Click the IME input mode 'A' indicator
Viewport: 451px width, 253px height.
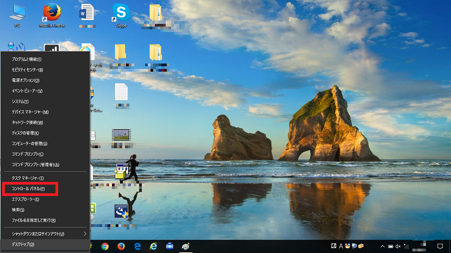click(x=341, y=246)
